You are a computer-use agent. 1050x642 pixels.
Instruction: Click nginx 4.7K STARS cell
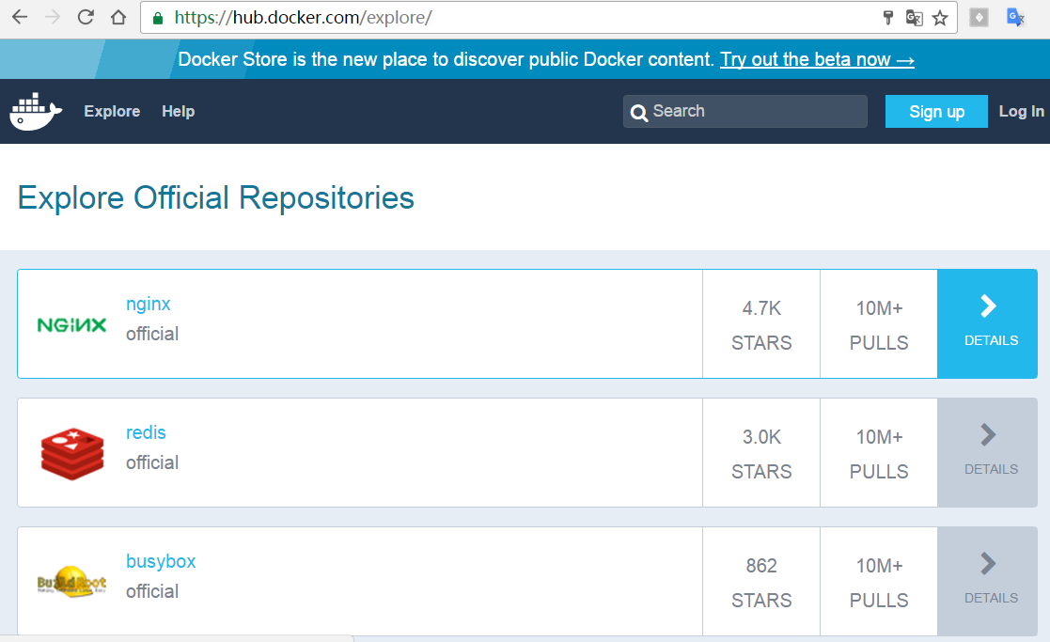tap(761, 324)
